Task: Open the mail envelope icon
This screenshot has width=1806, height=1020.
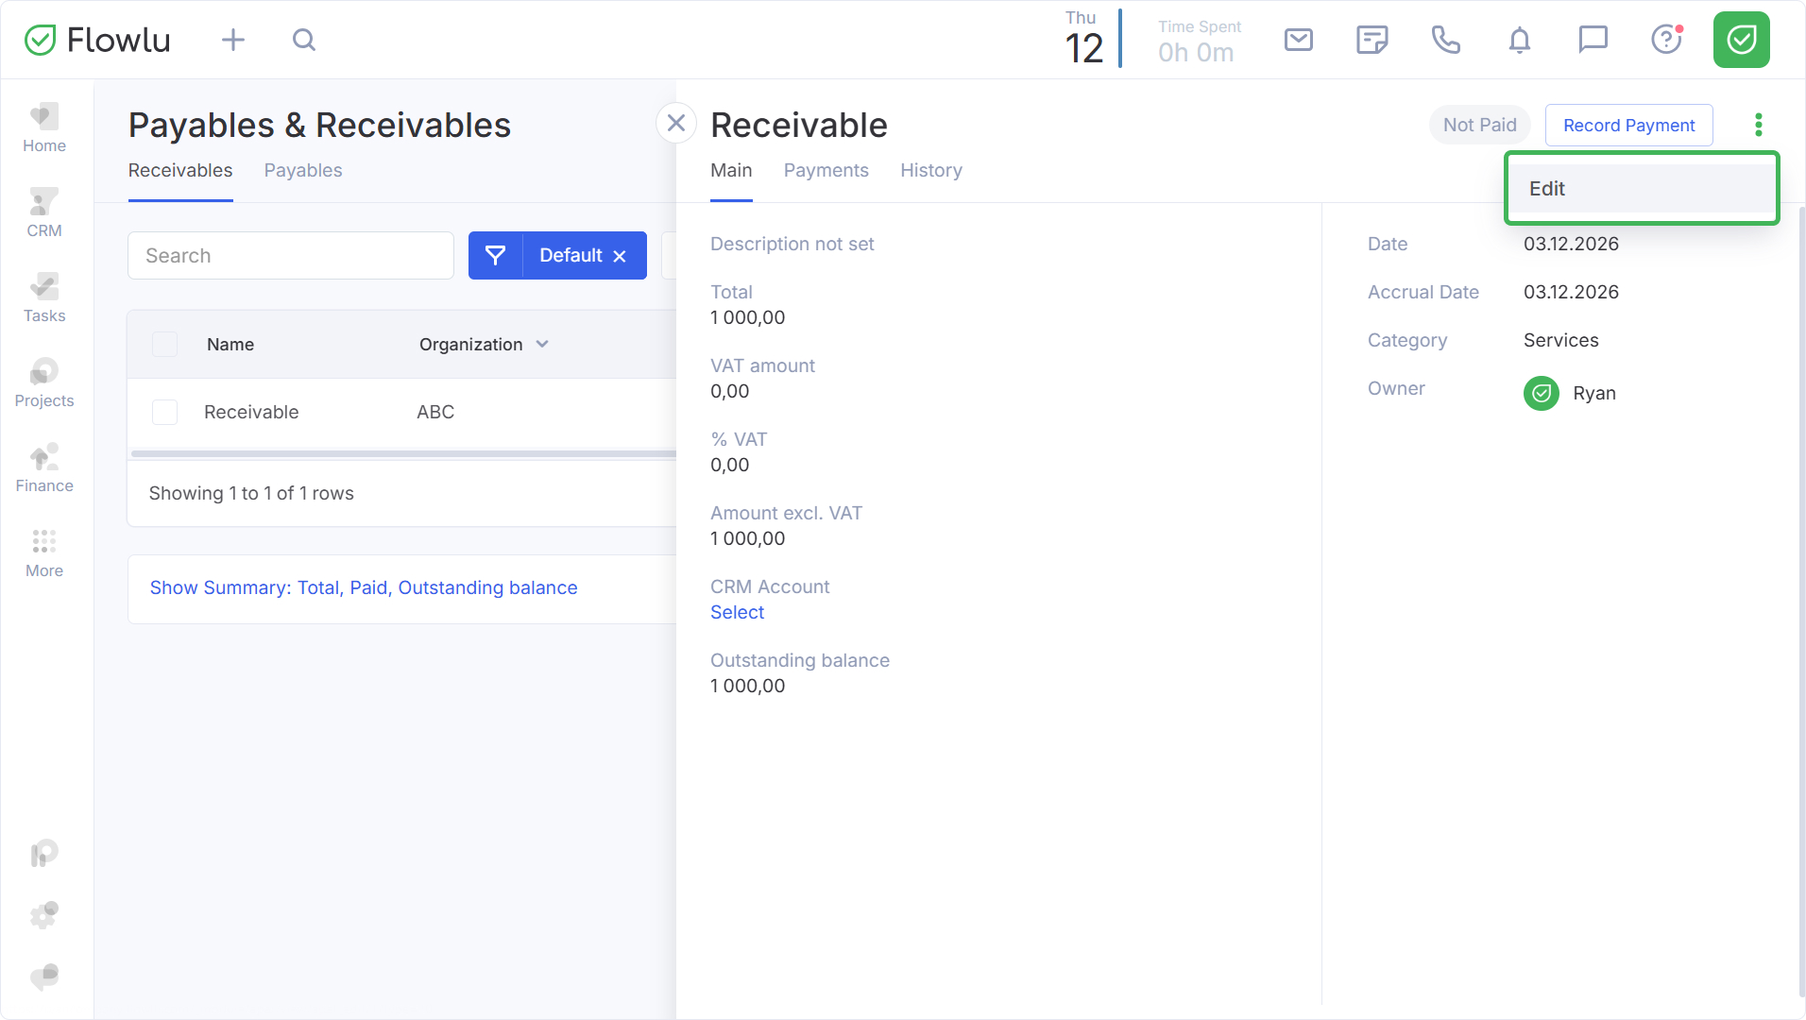Action: coord(1299,40)
